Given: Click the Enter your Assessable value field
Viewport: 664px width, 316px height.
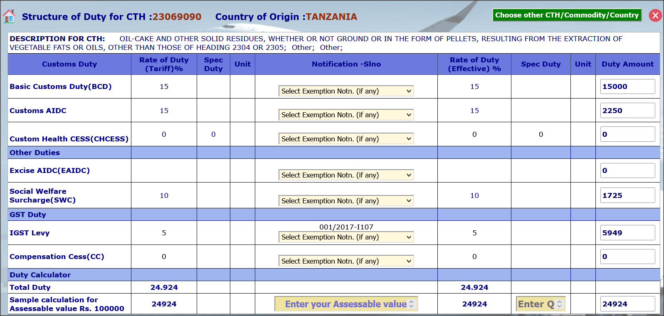Looking at the screenshot, I should [x=346, y=304].
